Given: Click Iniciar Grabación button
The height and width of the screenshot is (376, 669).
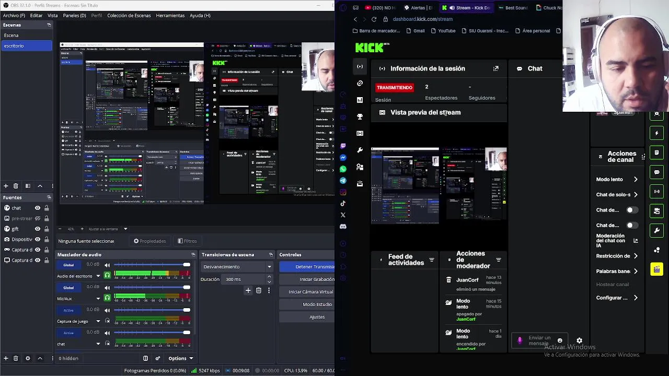Looking at the screenshot, I should 308,279.
